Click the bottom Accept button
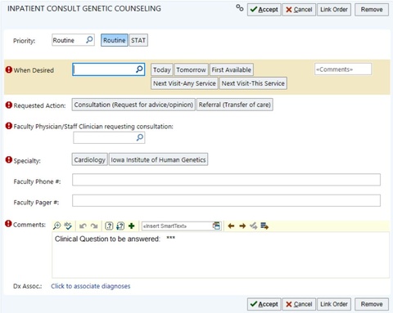The width and height of the screenshot is (393, 313). pyautogui.click(x=264, y=304)
